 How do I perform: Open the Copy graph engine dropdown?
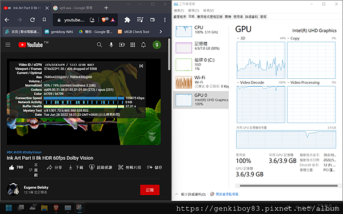[x=288, y=38]
